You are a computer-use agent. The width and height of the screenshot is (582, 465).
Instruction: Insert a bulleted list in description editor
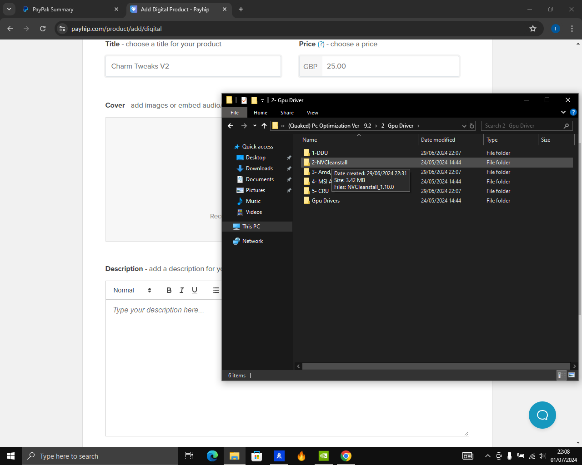point(216,290)
